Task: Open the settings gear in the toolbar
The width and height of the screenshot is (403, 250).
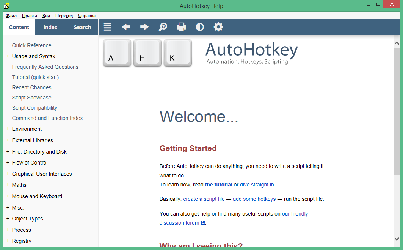Action: (218, 27)
